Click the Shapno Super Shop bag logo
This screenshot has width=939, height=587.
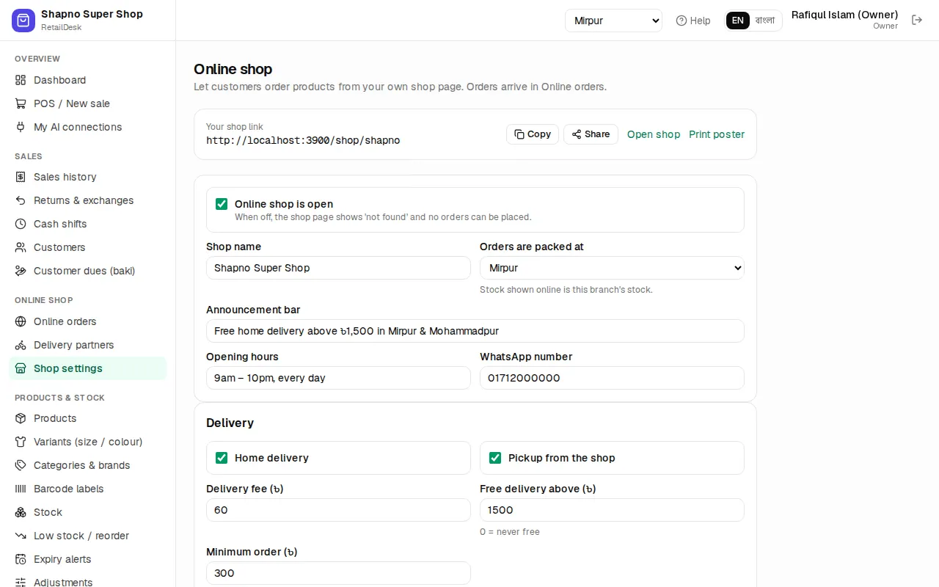(x=23, y=21)
